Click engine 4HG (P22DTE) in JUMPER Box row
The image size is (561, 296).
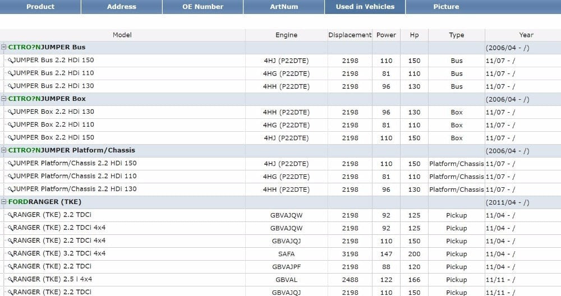pos(286,125)
